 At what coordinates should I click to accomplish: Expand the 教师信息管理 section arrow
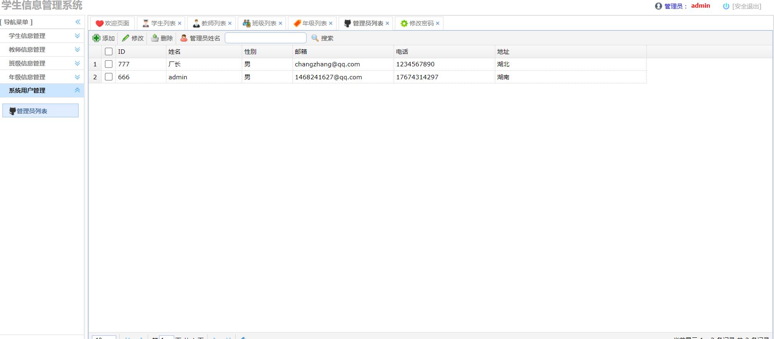click(x=77, y=50)
